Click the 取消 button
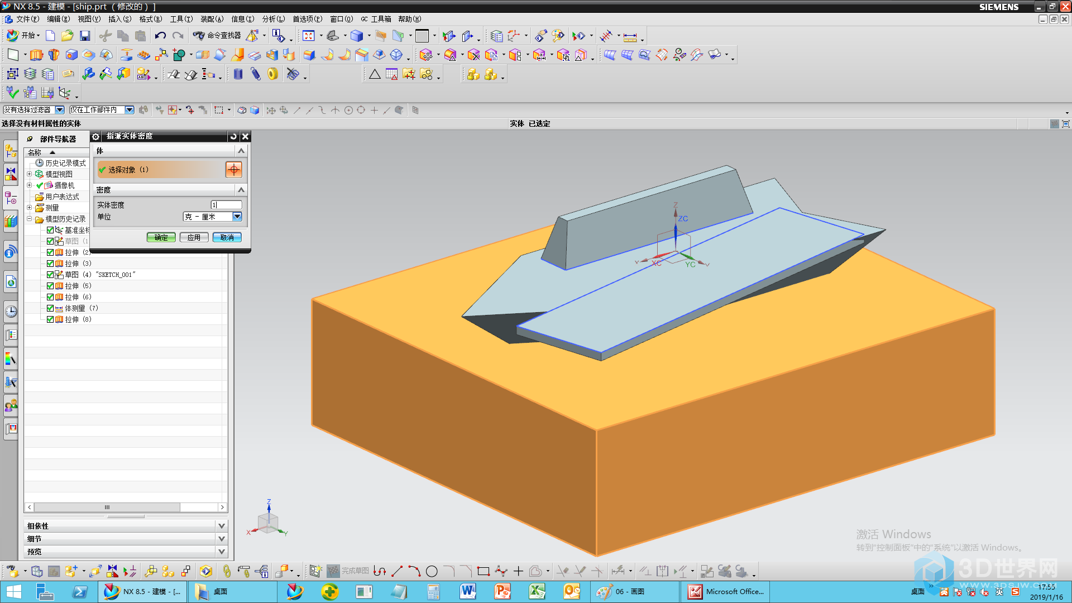1072x603 pixels. [227, 237]
